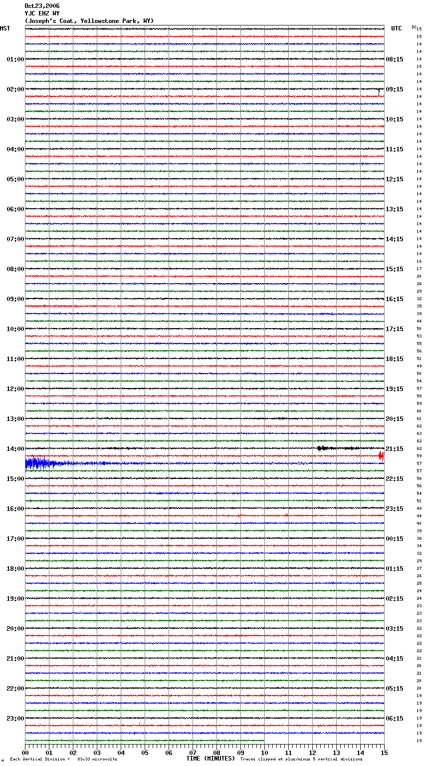Click minute 12 on the bottom axis
The image size is (424, 766).
312,753
